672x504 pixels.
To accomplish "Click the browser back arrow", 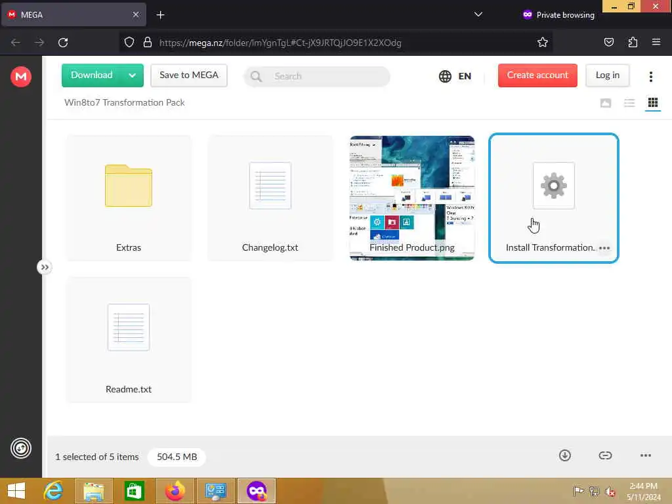I will coord(16,43).
